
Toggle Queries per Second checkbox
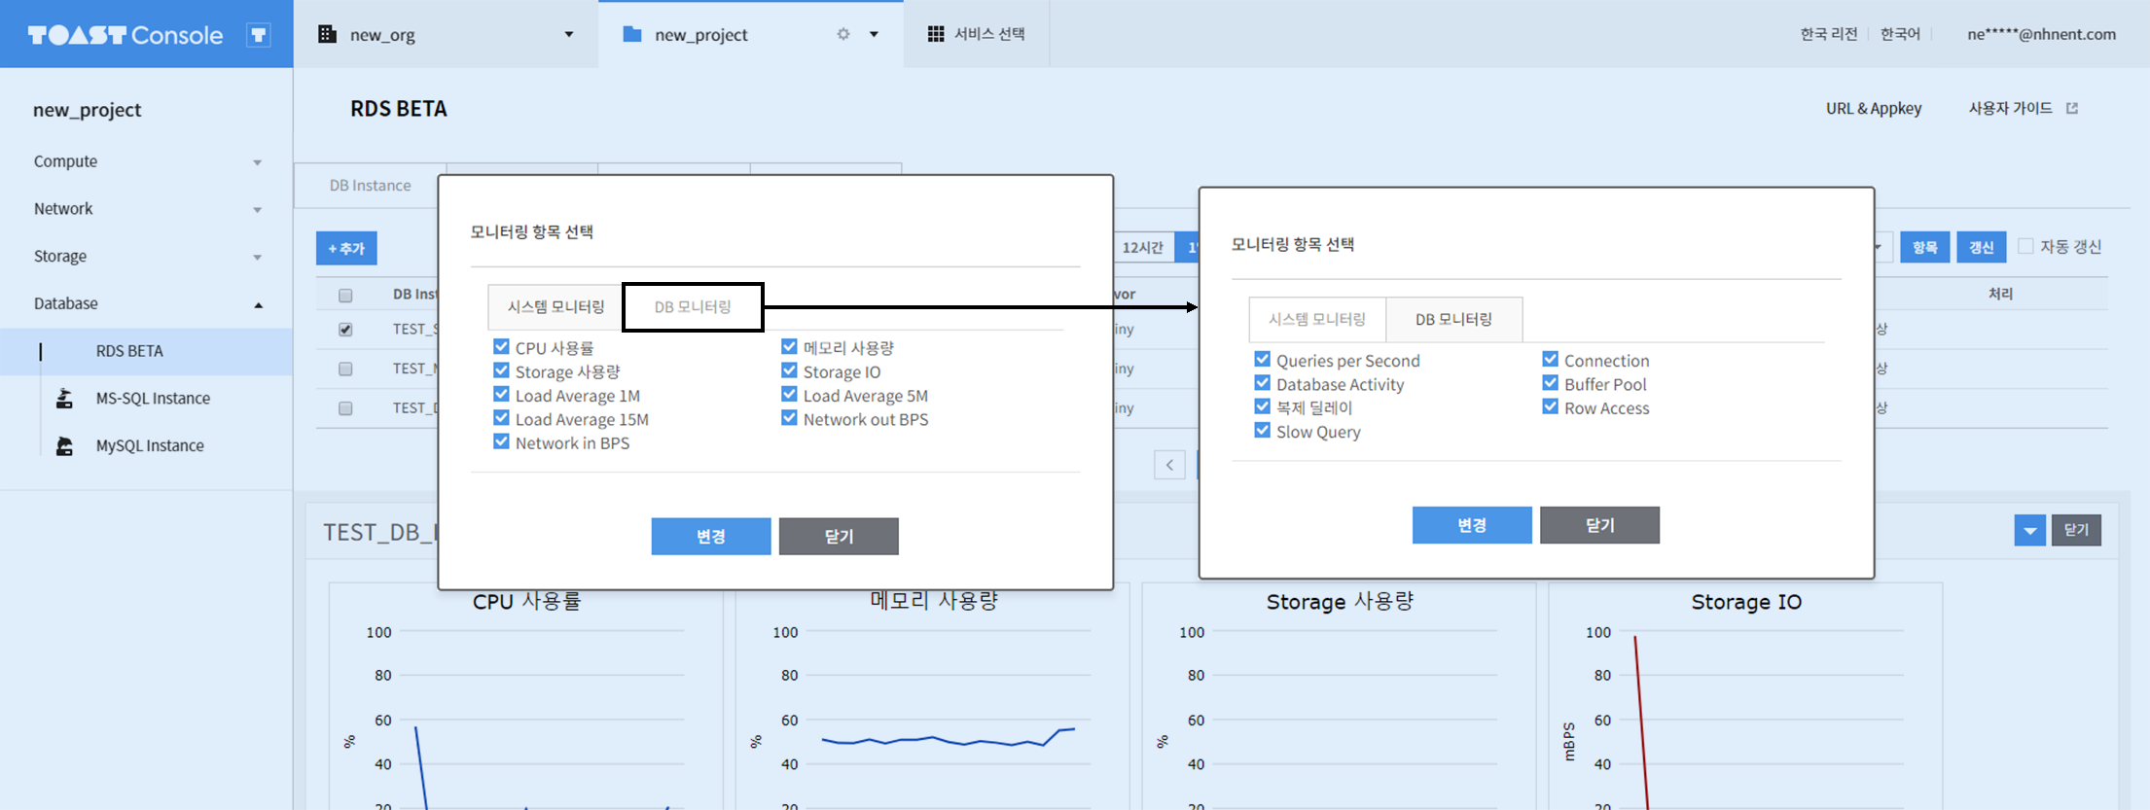(1262, 359)
